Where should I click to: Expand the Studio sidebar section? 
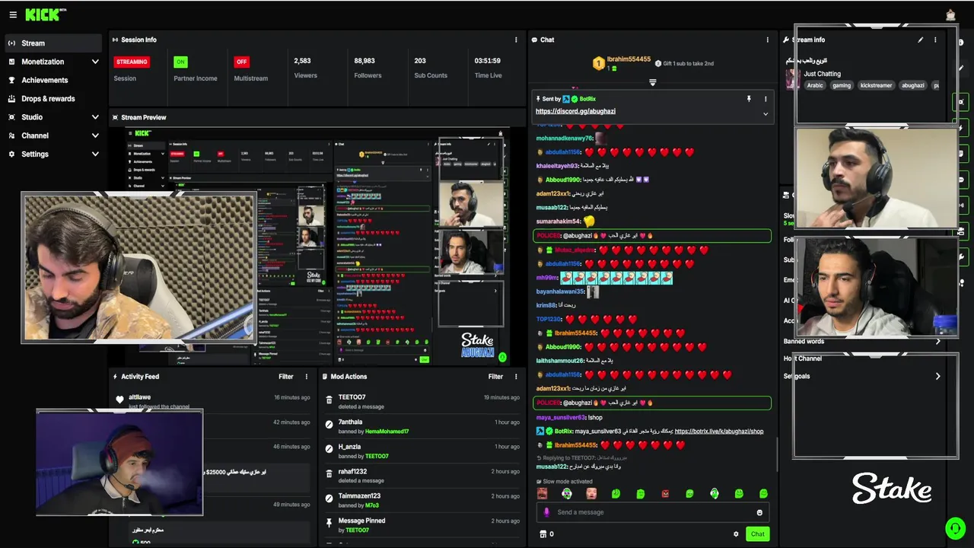coord(95,117)
